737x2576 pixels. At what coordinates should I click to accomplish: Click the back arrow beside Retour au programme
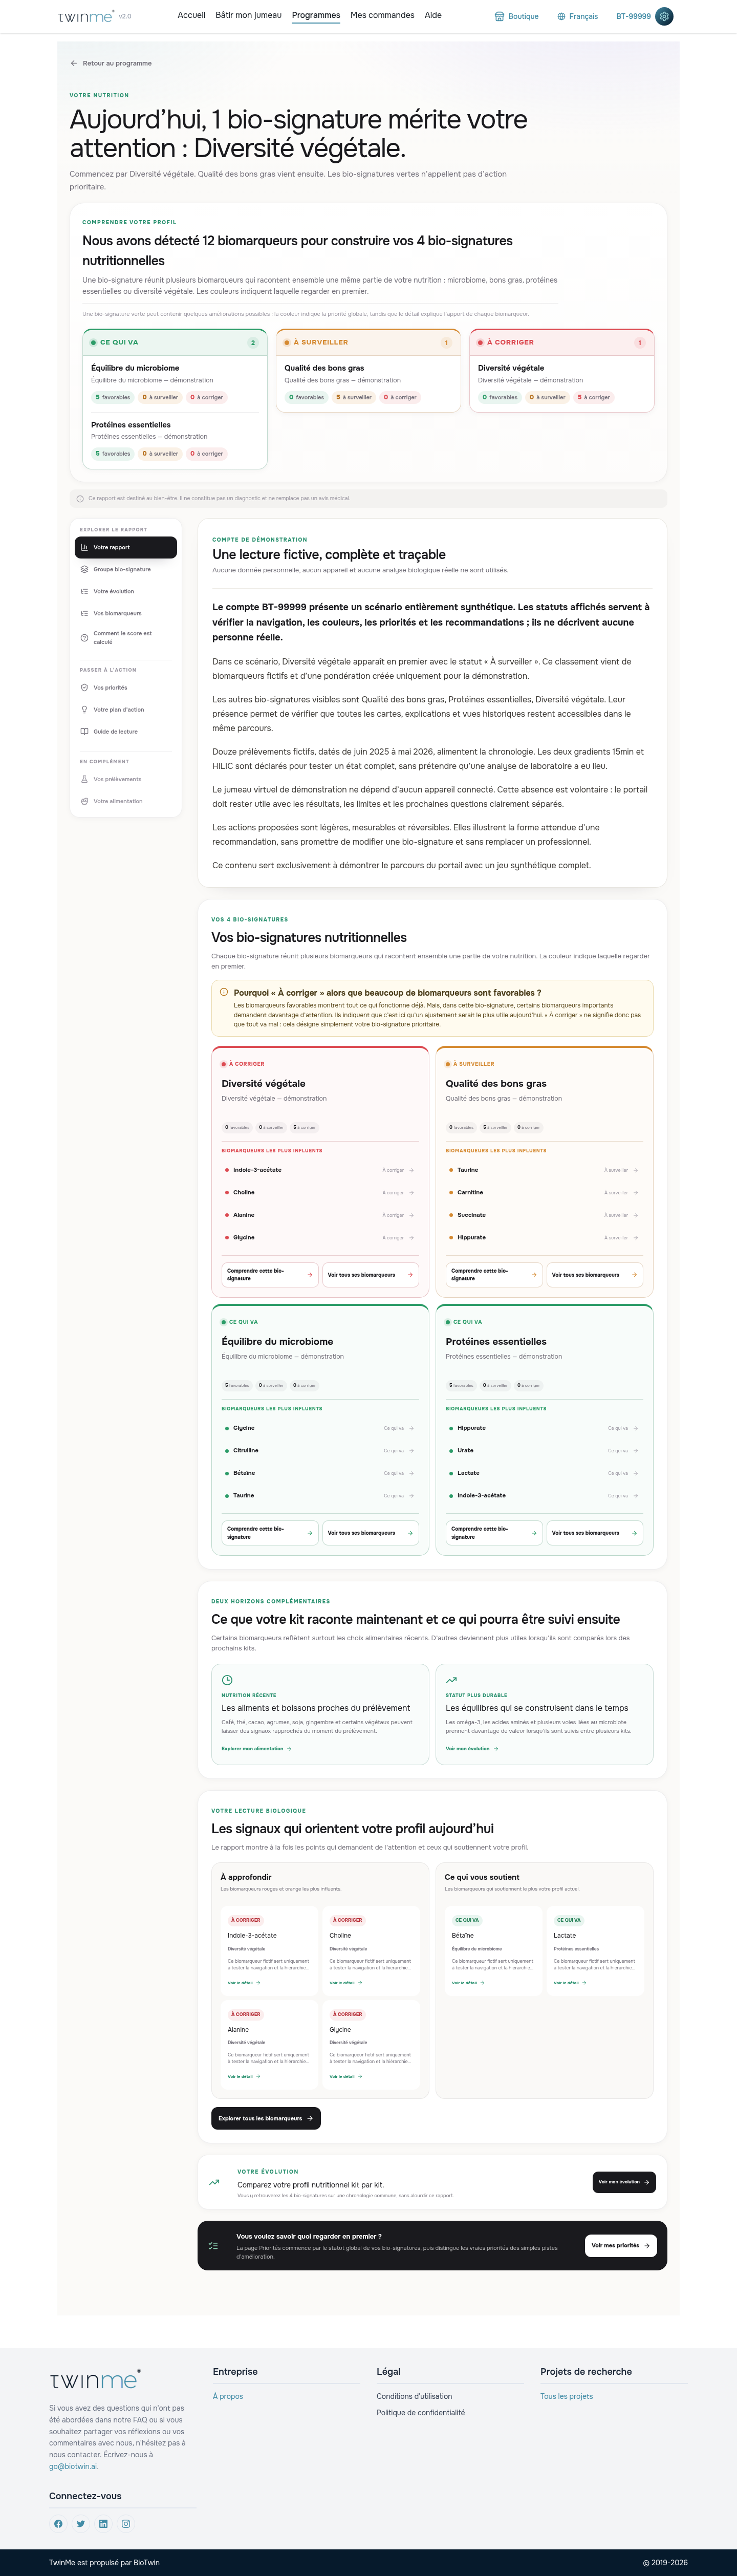[74, 63]
